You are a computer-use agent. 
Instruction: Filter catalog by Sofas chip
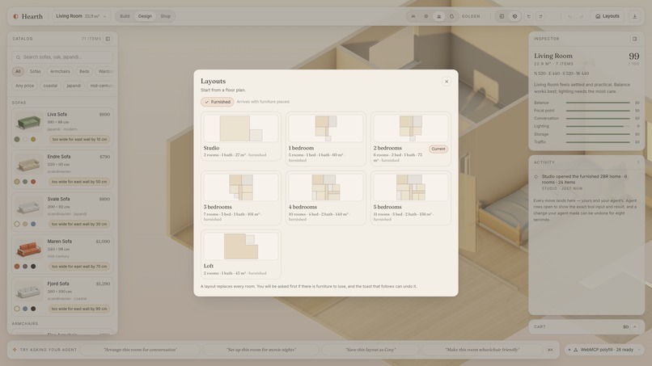(36, 71)
